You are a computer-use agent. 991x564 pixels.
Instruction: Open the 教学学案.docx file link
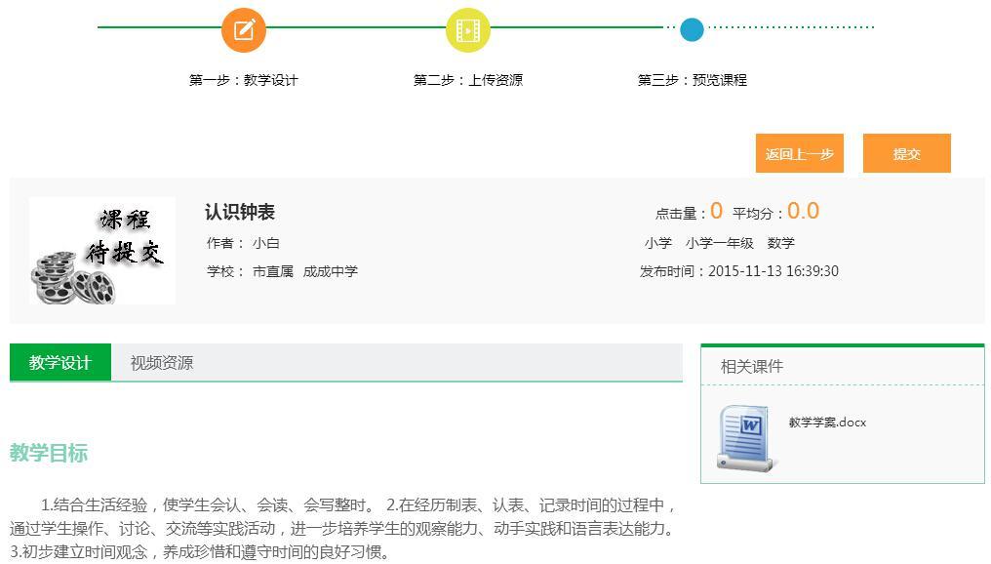tap(827, 423)
